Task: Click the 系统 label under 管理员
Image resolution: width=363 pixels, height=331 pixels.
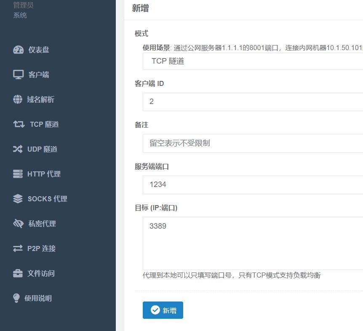Action: (20, 15)
